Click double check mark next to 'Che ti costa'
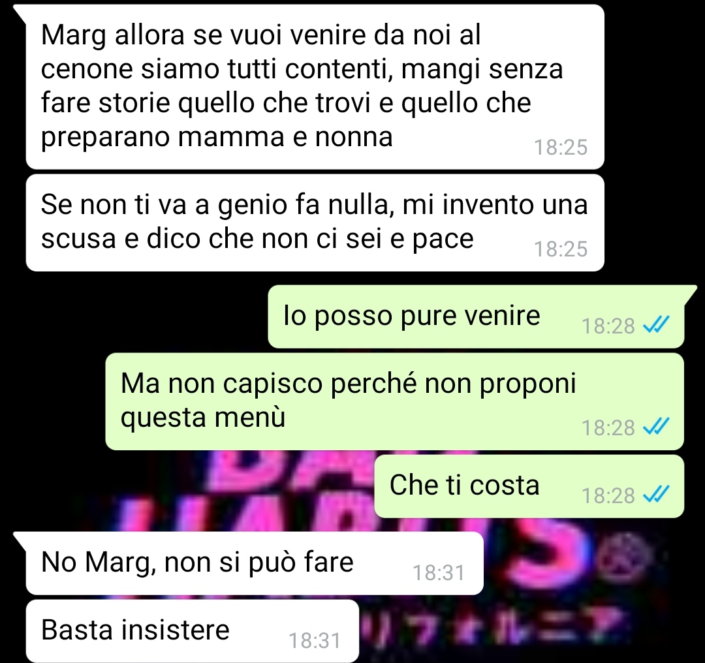Screen dimensions: 705x663 pyautogui.click(x=656, y=494)
